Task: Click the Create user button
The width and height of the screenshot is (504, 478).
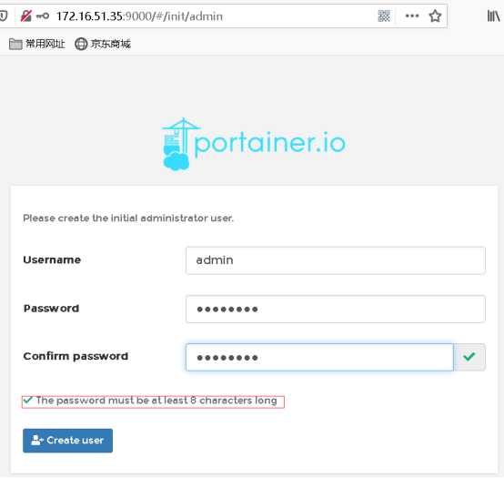Action: tap(67, 441)
